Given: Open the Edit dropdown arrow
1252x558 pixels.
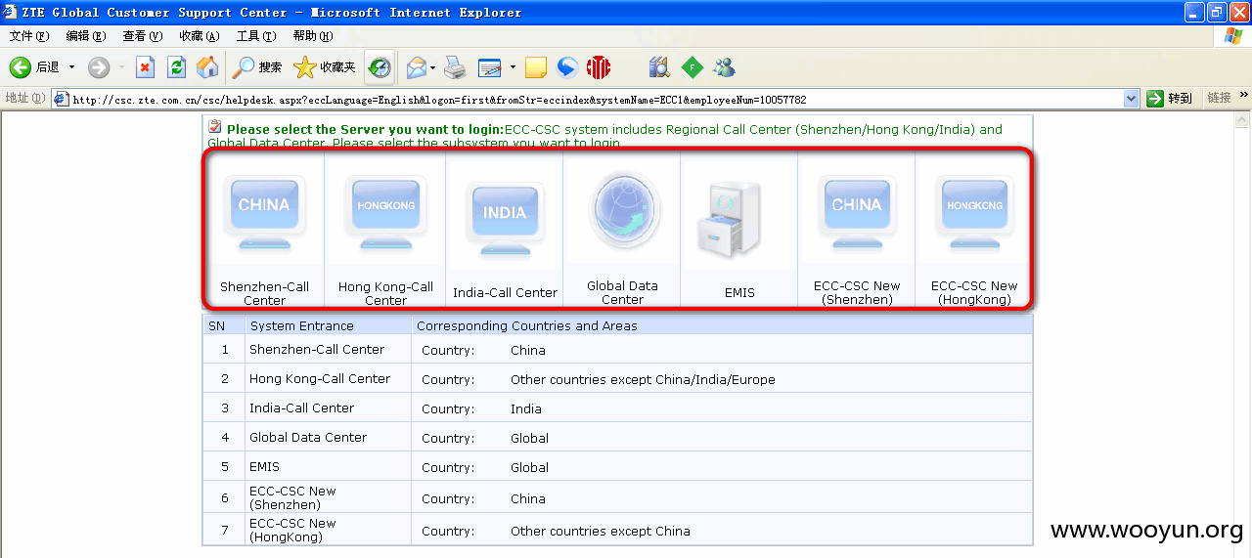Looking at the screenshot, I should [513, 67].
